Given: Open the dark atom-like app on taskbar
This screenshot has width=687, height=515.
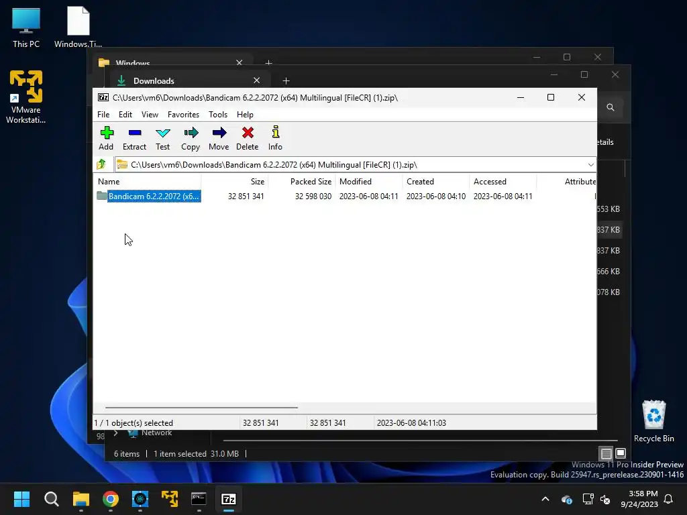Looking at the screenshot, I should (140, 499).
